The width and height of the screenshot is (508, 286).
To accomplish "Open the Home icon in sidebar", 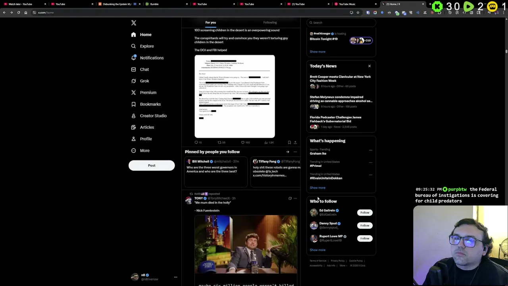I will [134, 35].
